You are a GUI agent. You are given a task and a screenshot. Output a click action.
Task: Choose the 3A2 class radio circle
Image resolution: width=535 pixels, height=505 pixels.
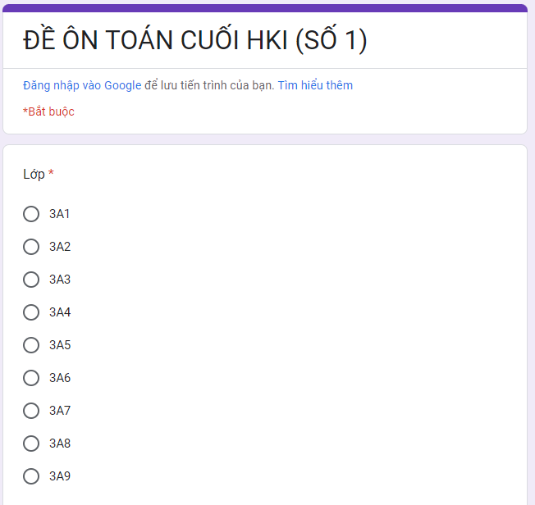pyautogui.click(x=31, y=247)
